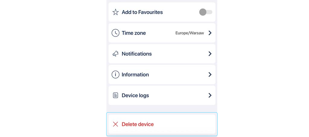Open Device logs via its chevron

pos(210,95)
